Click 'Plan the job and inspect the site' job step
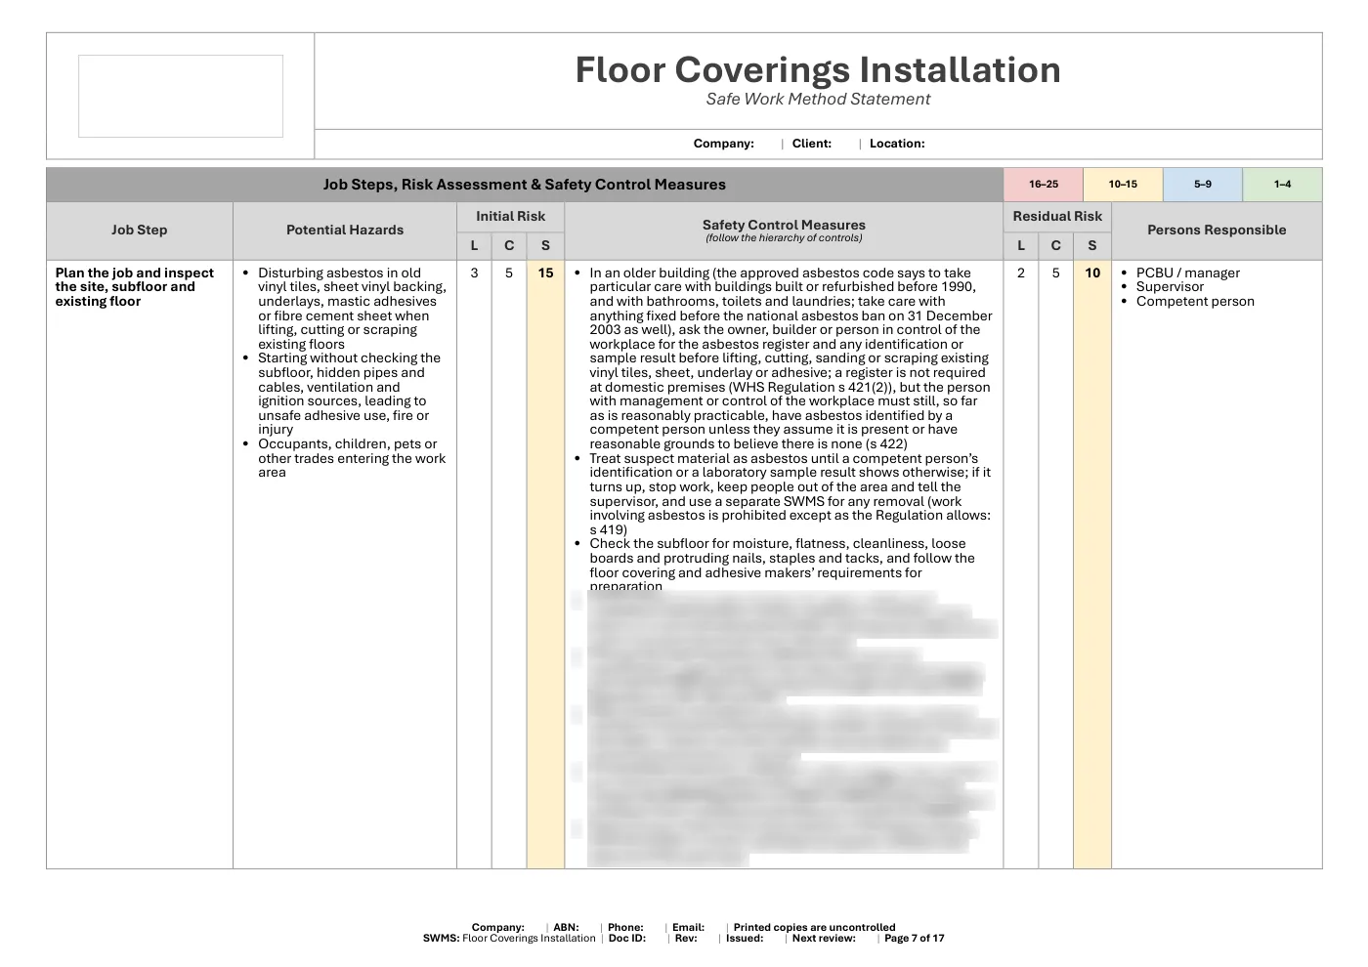 [135, 287]
